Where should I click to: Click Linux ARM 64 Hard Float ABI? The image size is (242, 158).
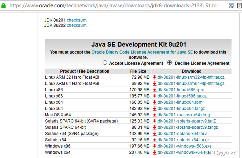72,83
